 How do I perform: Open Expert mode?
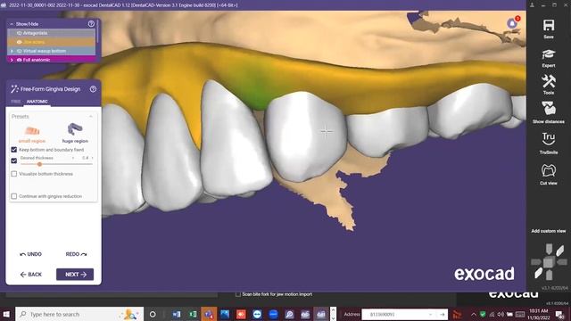pos(549,54)
